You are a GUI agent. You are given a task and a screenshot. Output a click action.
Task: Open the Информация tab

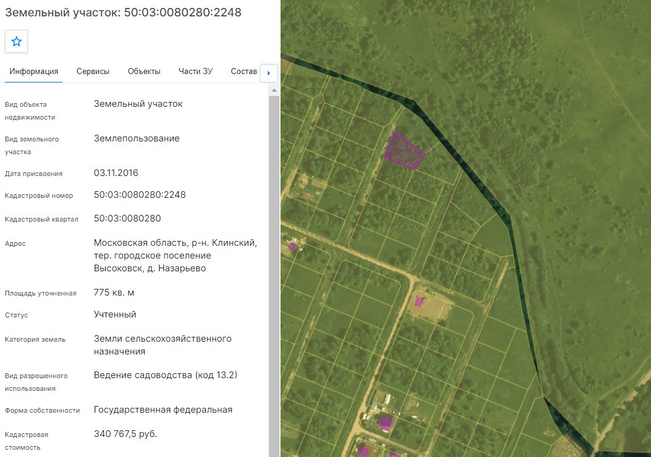point(33,72)
